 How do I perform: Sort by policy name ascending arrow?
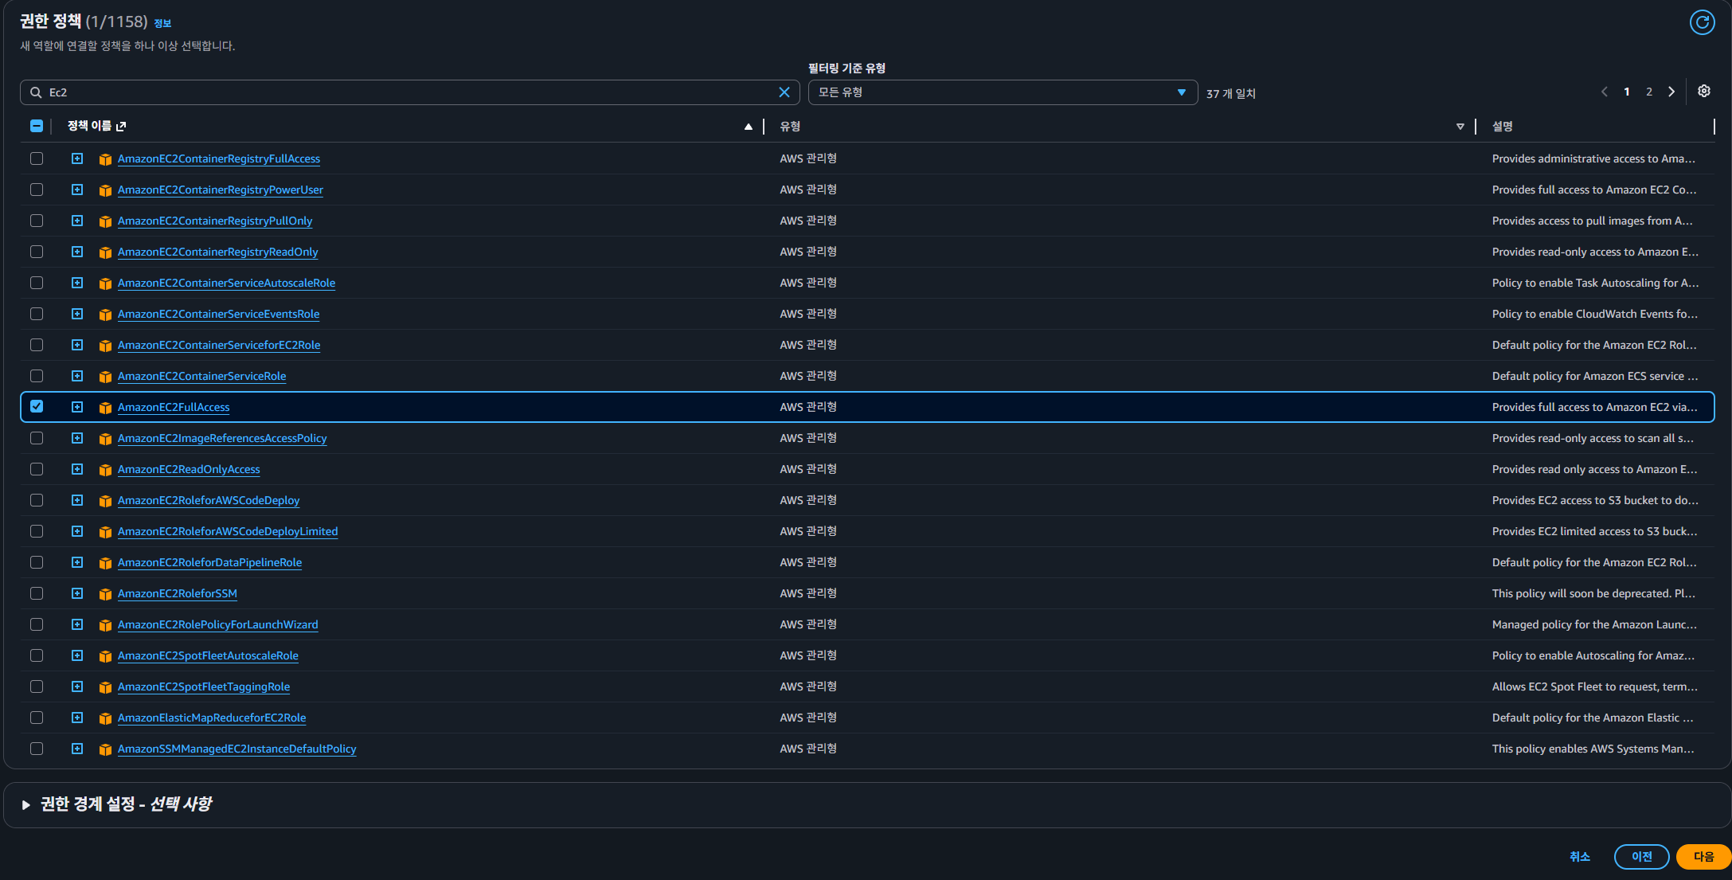click(x=749, y=127)
